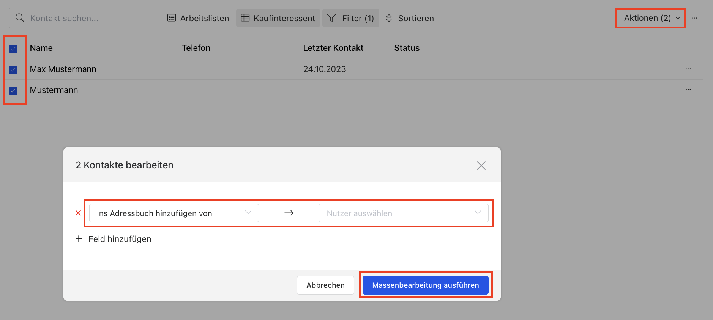
Task: Open row options for the Mustermann contact
Action: pyautogui.click(x=688, y=90)
